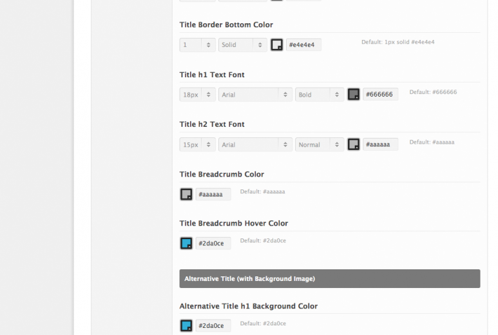Open Title h1 Text Font color swatch
498x335 pixels.
[354, 94]
